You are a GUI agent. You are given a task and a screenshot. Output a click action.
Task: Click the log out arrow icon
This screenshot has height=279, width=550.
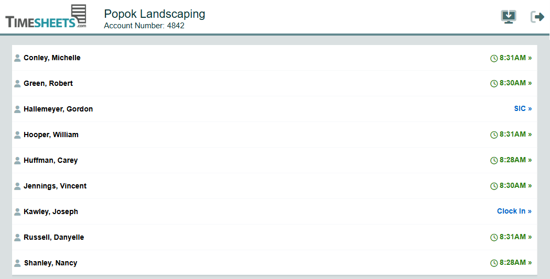click(537, 17)
